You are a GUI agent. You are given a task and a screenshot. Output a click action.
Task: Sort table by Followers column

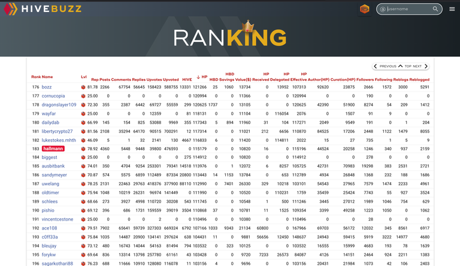[x=365, y=80]
